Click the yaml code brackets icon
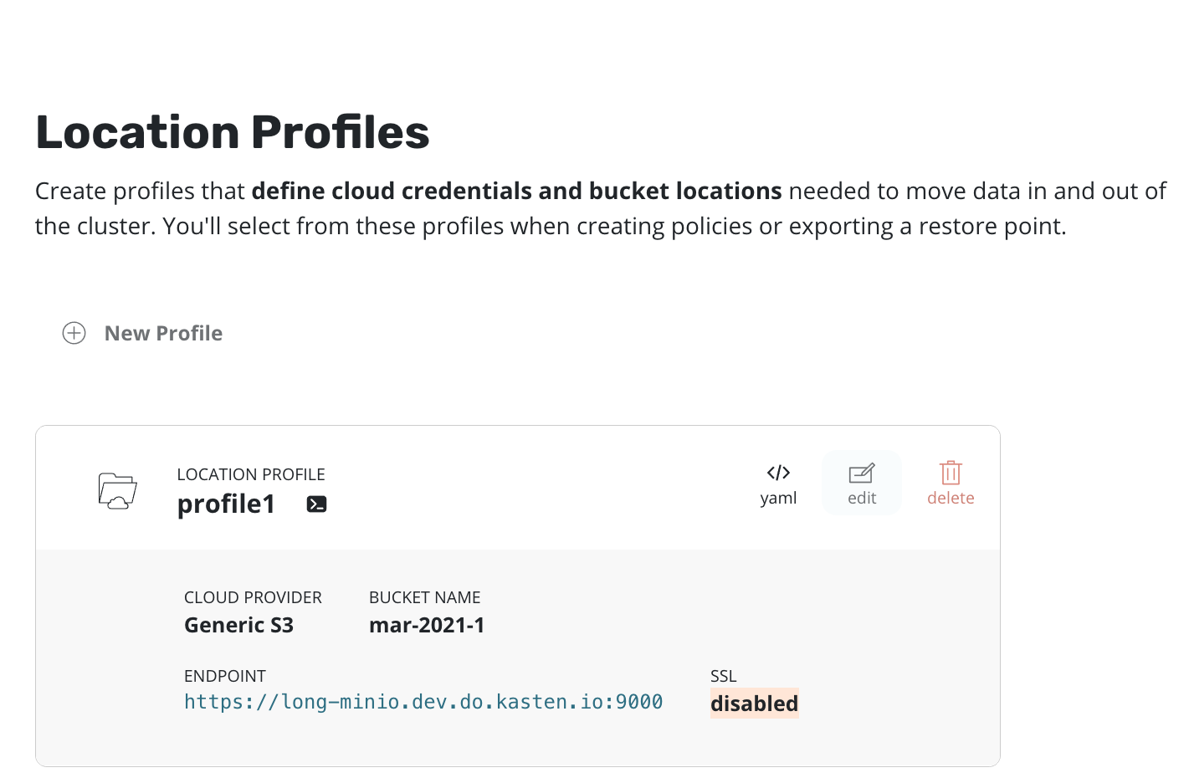The image size is (1189, 783). click(778, 473)
